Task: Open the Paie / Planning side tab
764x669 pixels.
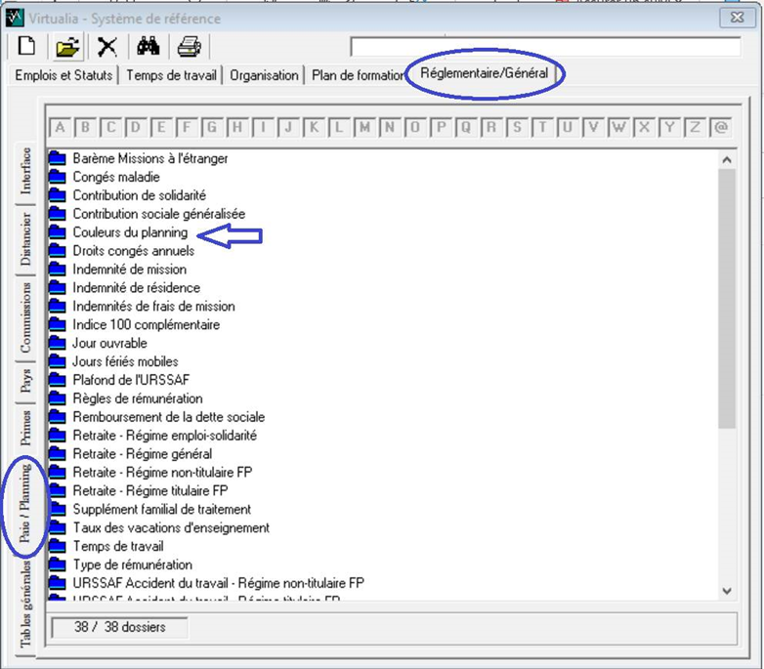Action: click(x=26, y=504)
